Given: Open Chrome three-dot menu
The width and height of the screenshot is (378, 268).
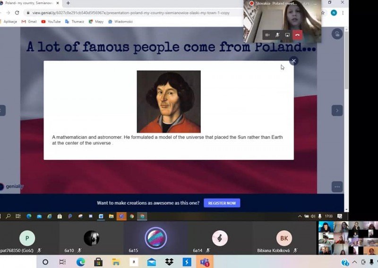Looking at the screenshot, I should (x=343, y=13).
